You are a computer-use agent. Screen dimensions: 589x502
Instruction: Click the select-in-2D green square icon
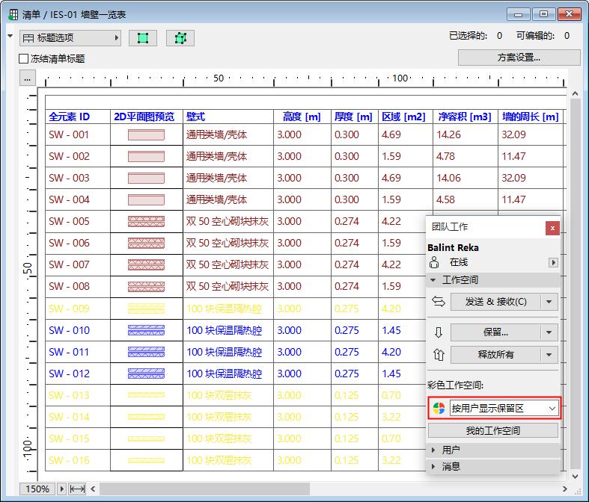(x=143, y=38)
